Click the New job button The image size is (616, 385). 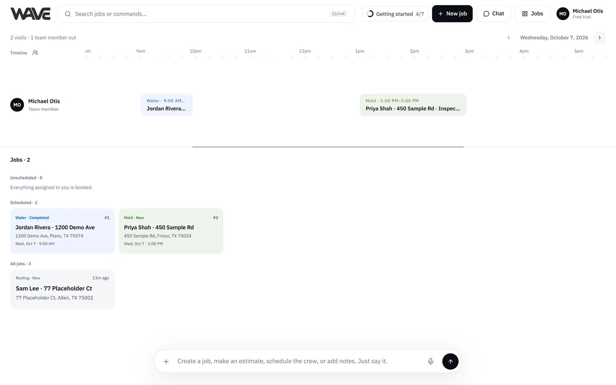[x=452, y=14]
